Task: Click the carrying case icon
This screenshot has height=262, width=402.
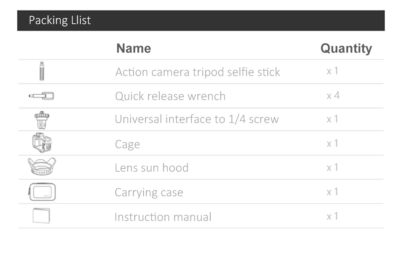Action: 42,192
